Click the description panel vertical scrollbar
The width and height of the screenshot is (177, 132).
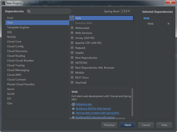132,102
